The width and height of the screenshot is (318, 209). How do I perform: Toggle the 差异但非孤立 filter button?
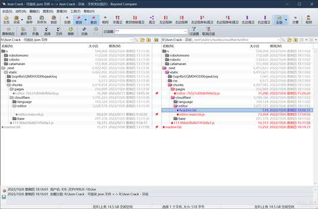[135, 20]
